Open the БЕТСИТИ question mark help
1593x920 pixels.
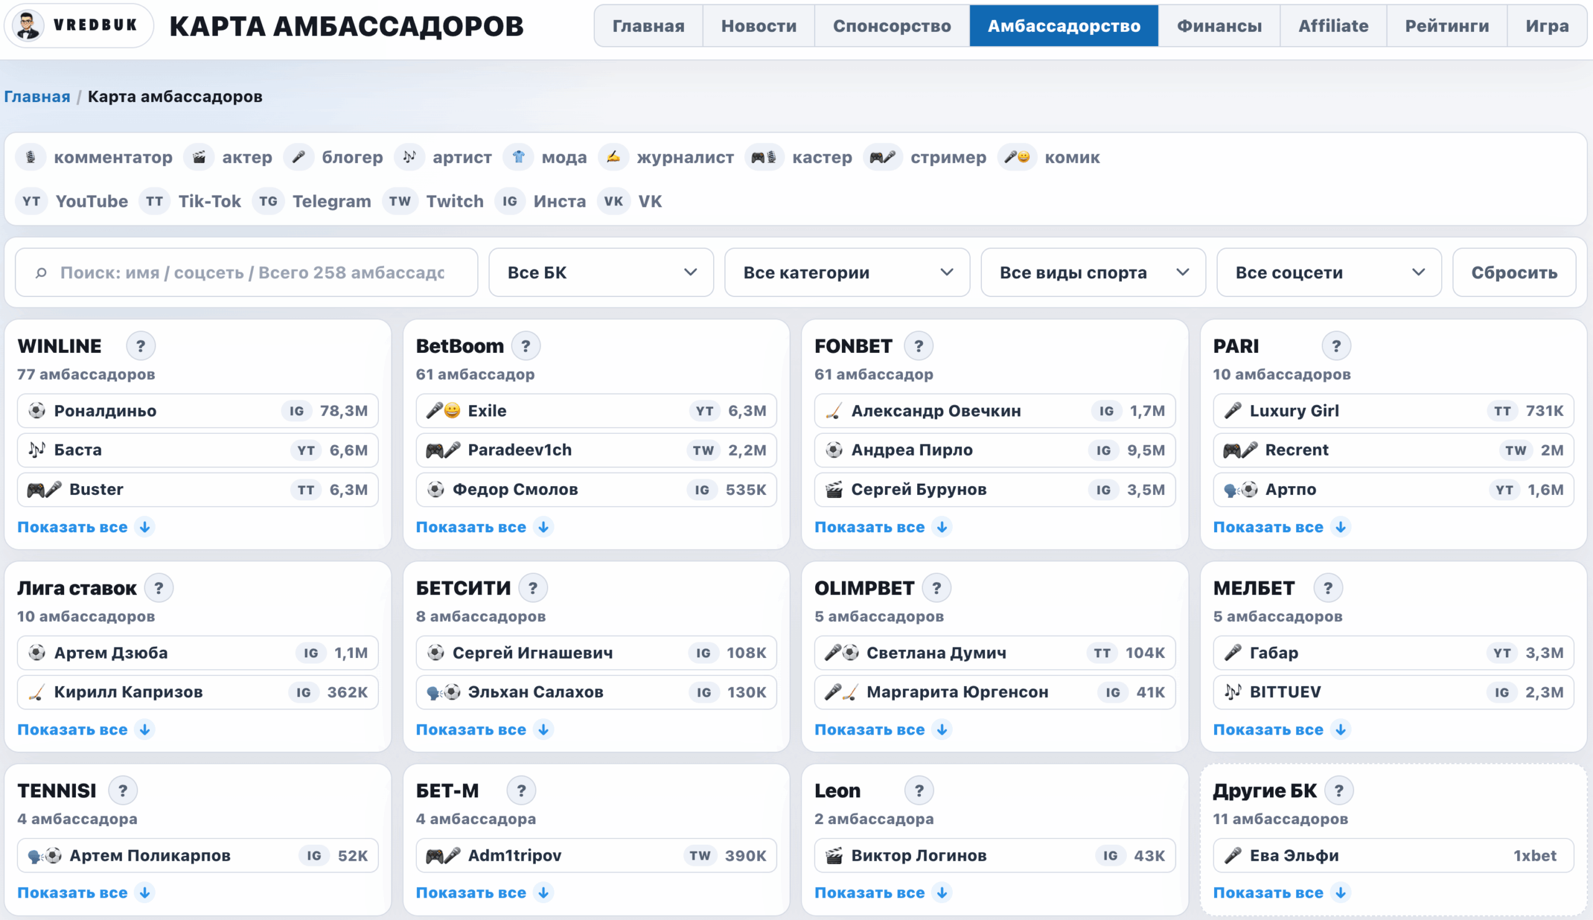coord(533,588)
